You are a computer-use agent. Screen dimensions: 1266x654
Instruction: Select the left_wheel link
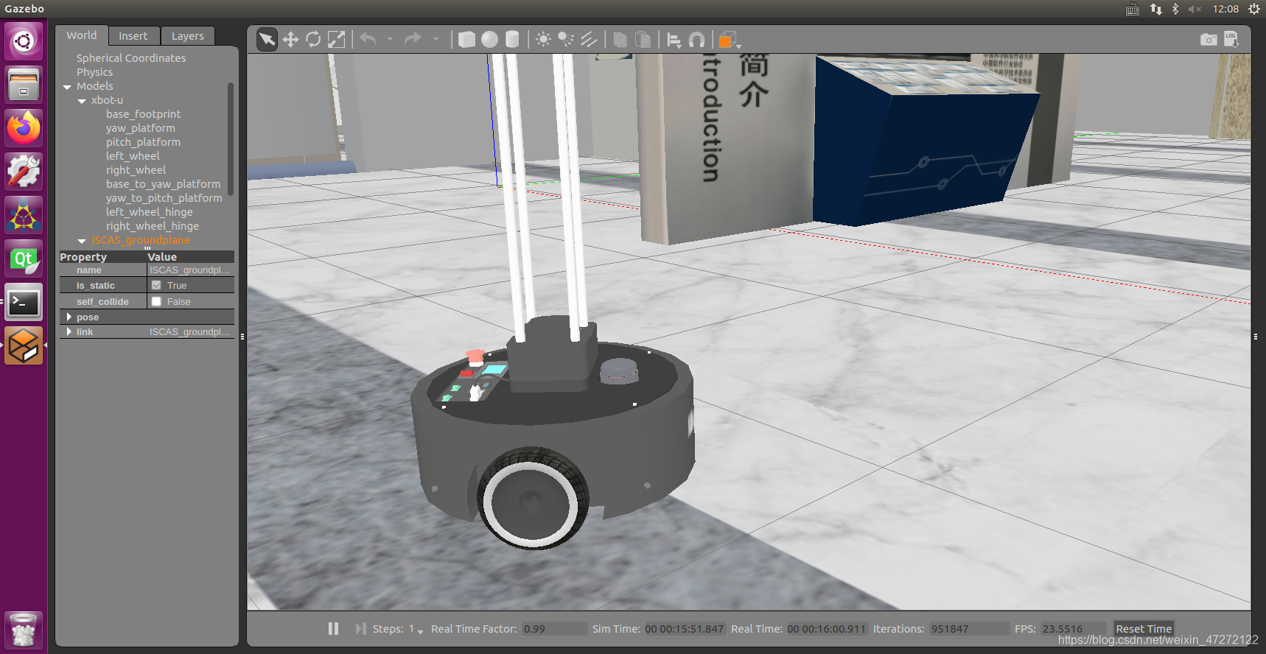[x=133, y=156]
